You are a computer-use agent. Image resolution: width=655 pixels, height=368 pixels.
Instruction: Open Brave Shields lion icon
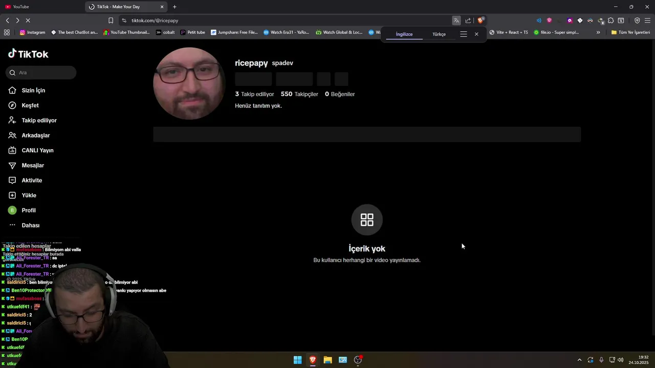pos(481,20)
